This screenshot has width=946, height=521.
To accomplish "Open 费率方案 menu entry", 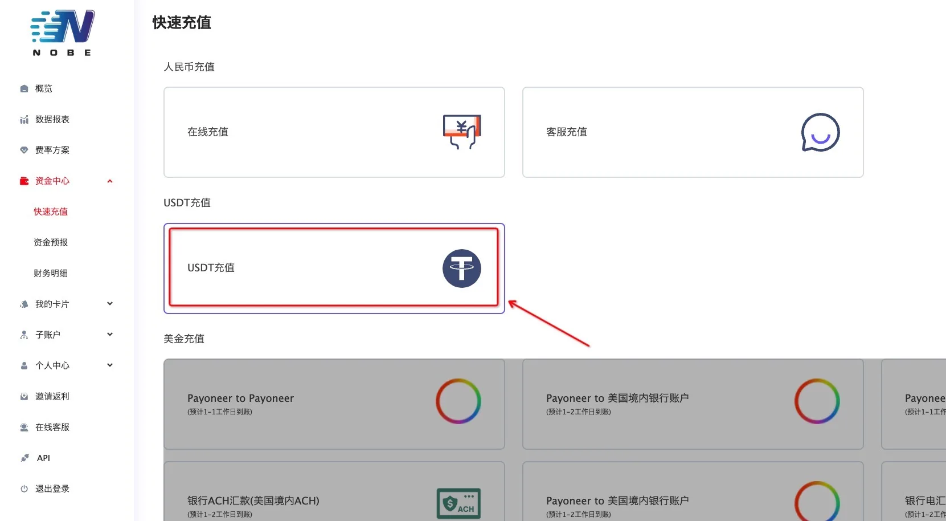I will [52, 150].
